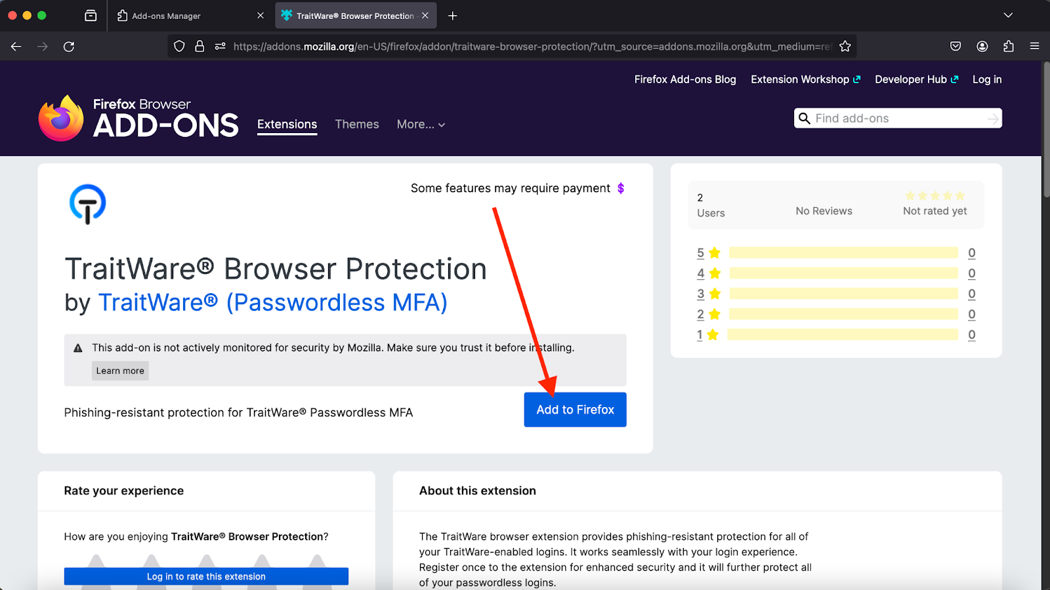Click the Firefox Browser Add-ons logo
The width and height of the screenshot is (1050, 590).
pos(138,118)
